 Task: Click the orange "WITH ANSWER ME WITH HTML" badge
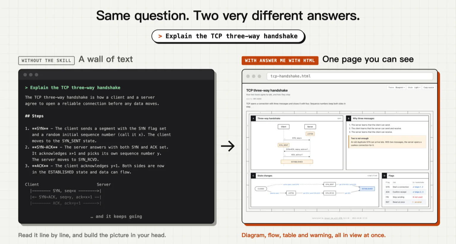pyautogui.click(x=280, y=61)
